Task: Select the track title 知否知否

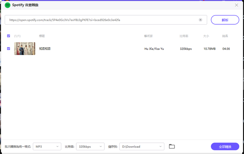Action: point(45,49)
